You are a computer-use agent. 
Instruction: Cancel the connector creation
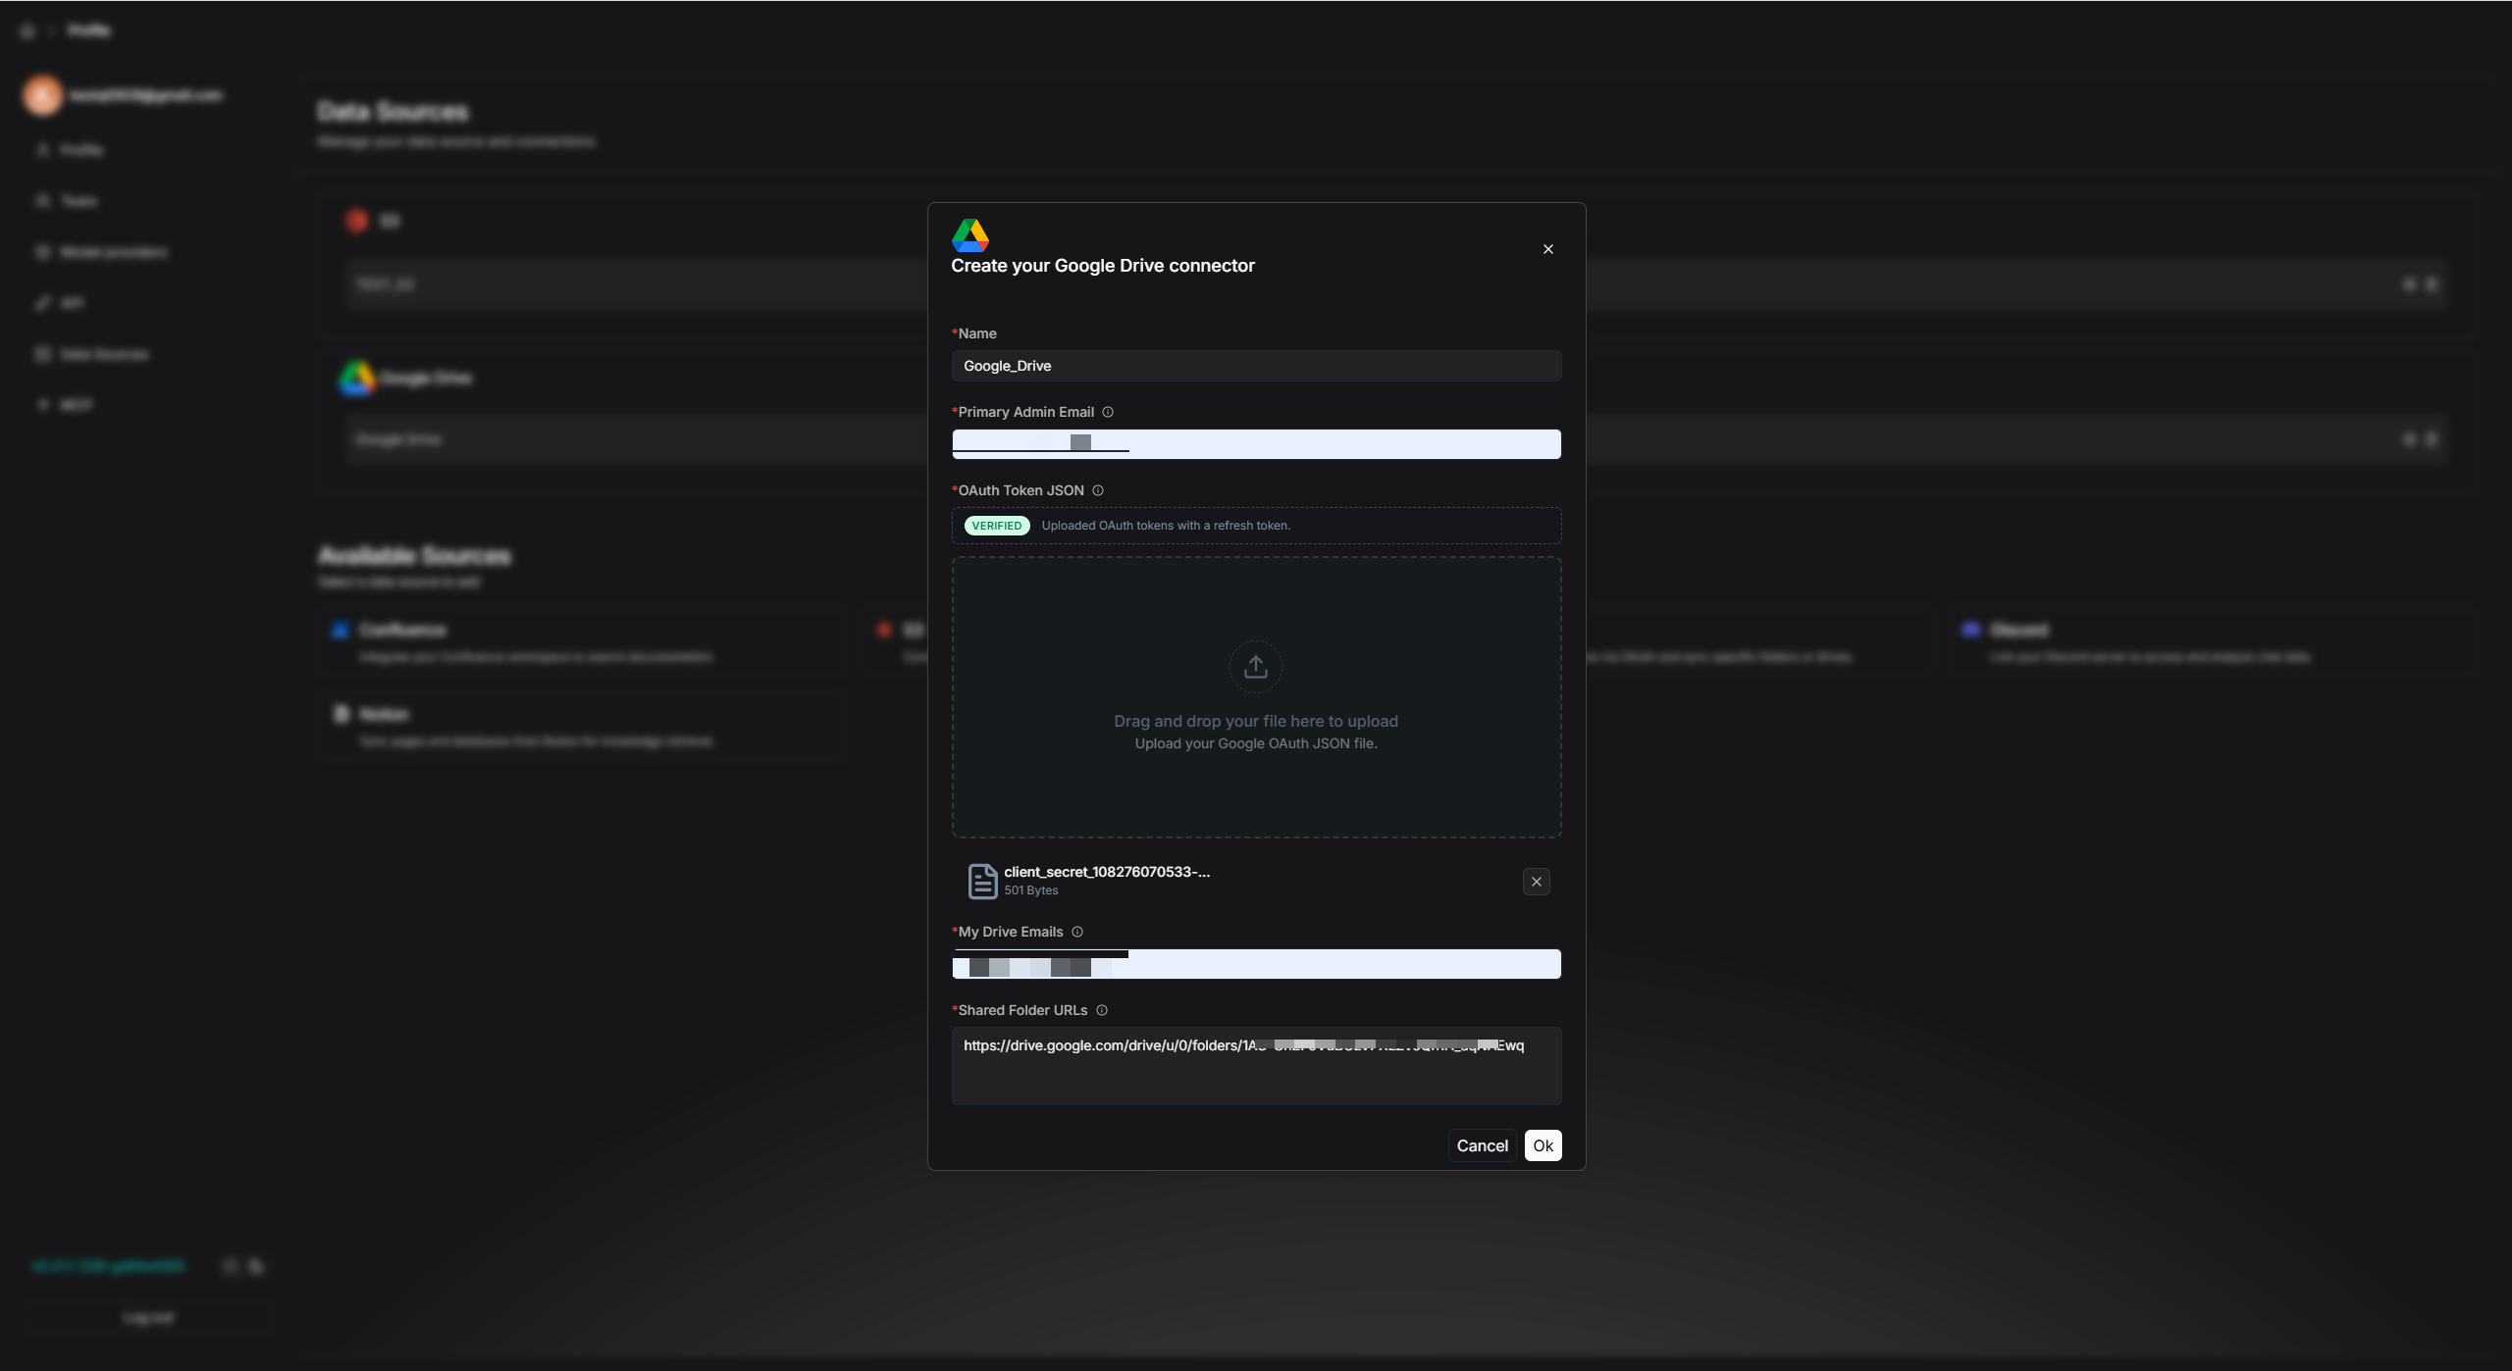(1482, 1145)
